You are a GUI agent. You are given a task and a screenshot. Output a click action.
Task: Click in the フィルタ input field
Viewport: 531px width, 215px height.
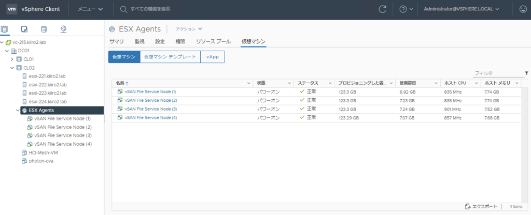[x=498, y=73]
